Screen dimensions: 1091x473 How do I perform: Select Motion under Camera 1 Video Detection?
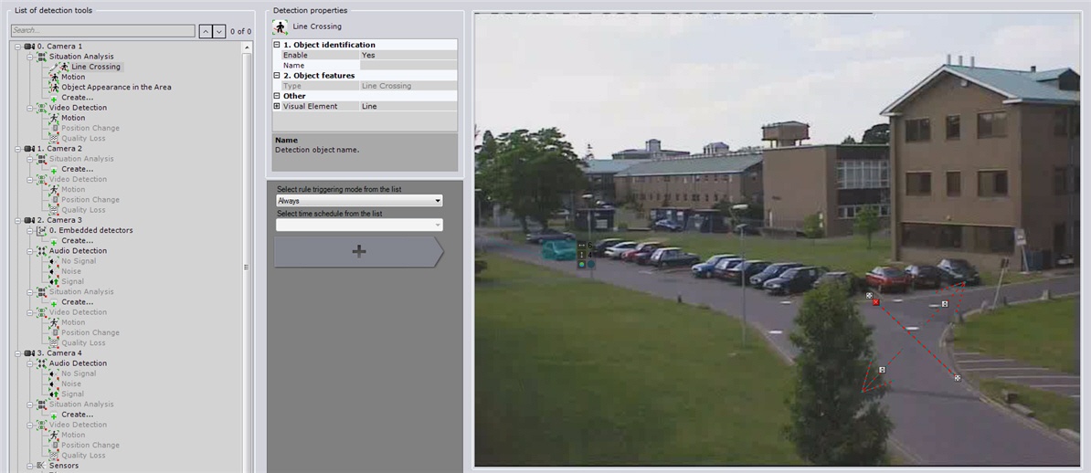click(73, 118)
